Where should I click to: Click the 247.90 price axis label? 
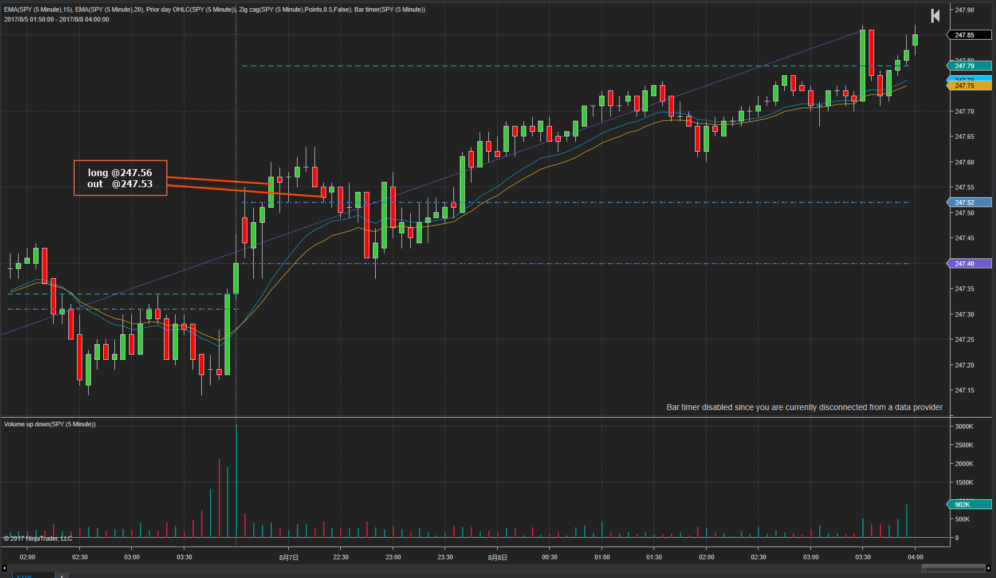(x=964, y=10)
